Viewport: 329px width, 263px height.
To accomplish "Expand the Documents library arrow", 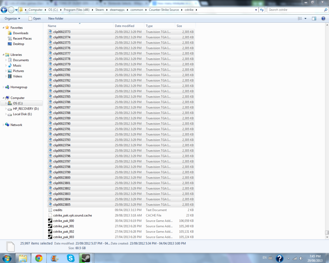I will tap(6, 60).
